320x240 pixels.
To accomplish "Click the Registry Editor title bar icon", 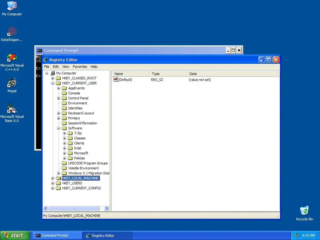I will pyautogui.click(x=46, y=60).
